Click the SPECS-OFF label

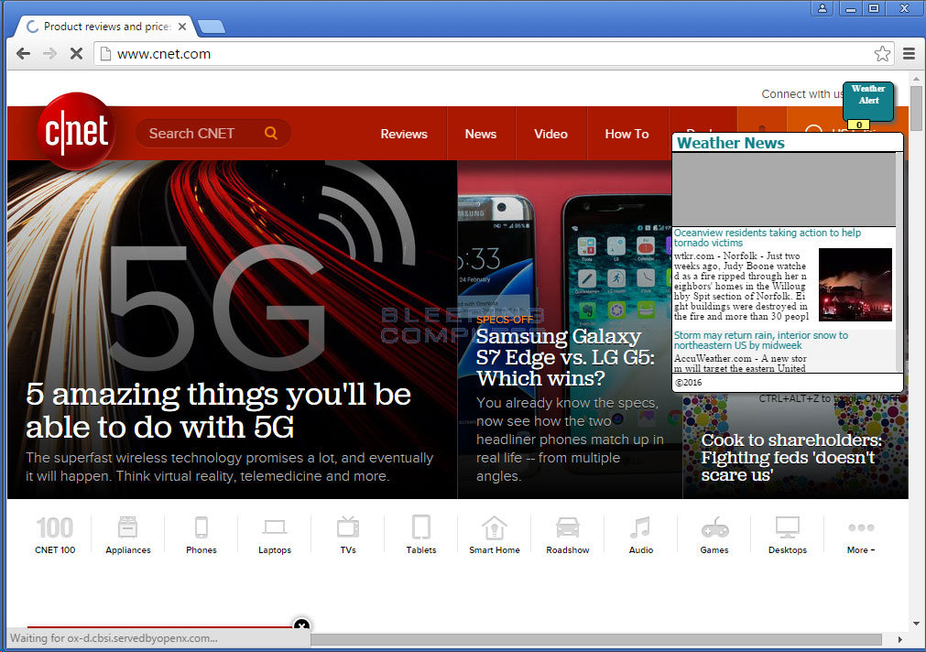tap(505, 320)
